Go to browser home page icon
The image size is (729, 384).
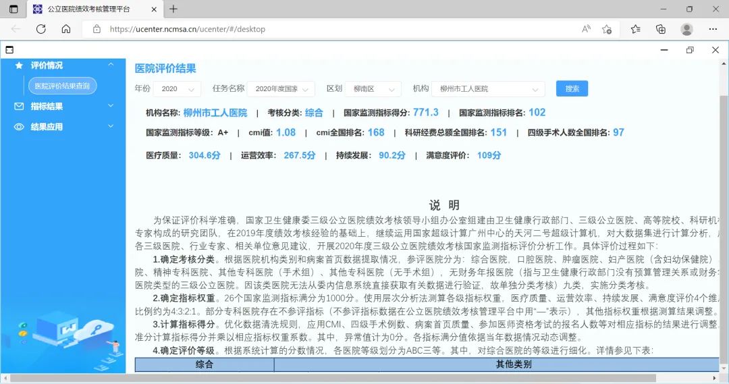pyautogui.click(x=66, y=29)
